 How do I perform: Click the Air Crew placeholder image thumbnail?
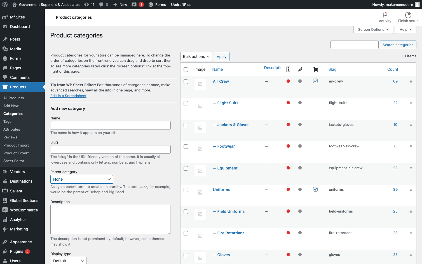200,84
